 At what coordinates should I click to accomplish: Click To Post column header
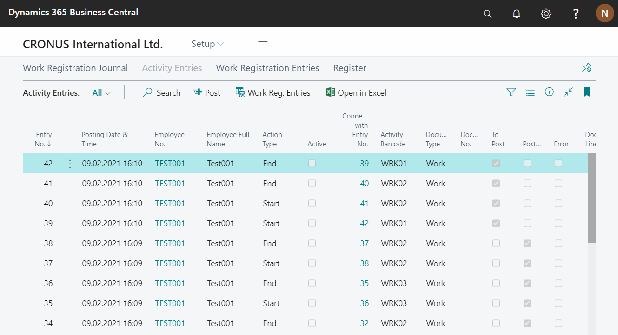(498, 139)
